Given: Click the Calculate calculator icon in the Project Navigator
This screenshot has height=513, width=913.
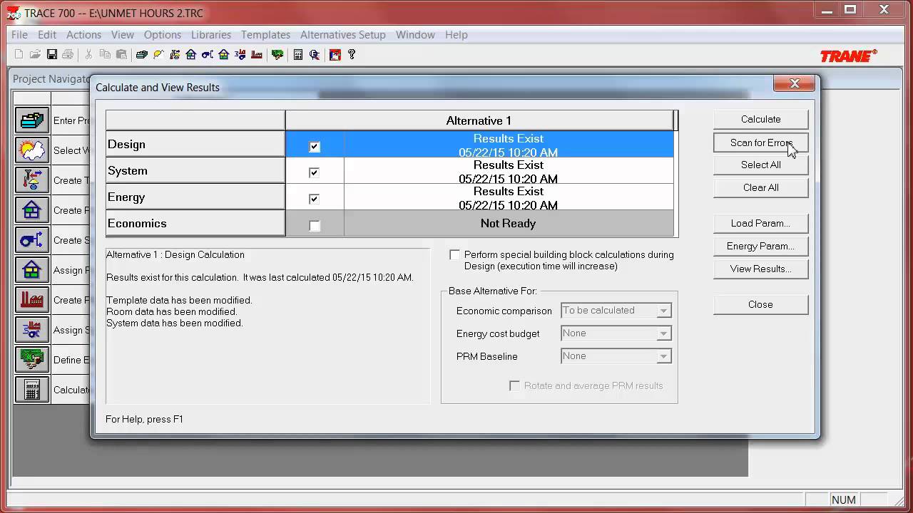Looking at the screenshot, I should [x=32, y=390].
